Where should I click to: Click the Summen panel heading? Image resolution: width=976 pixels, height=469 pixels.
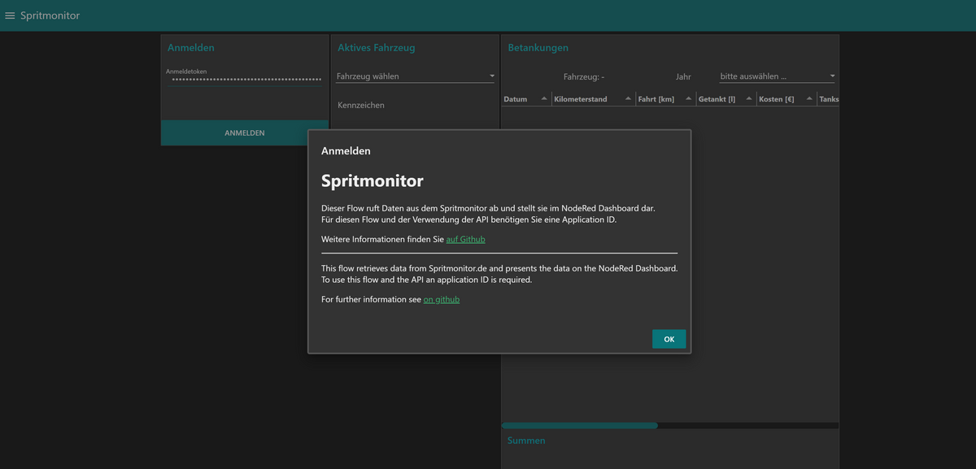[526, 441]
